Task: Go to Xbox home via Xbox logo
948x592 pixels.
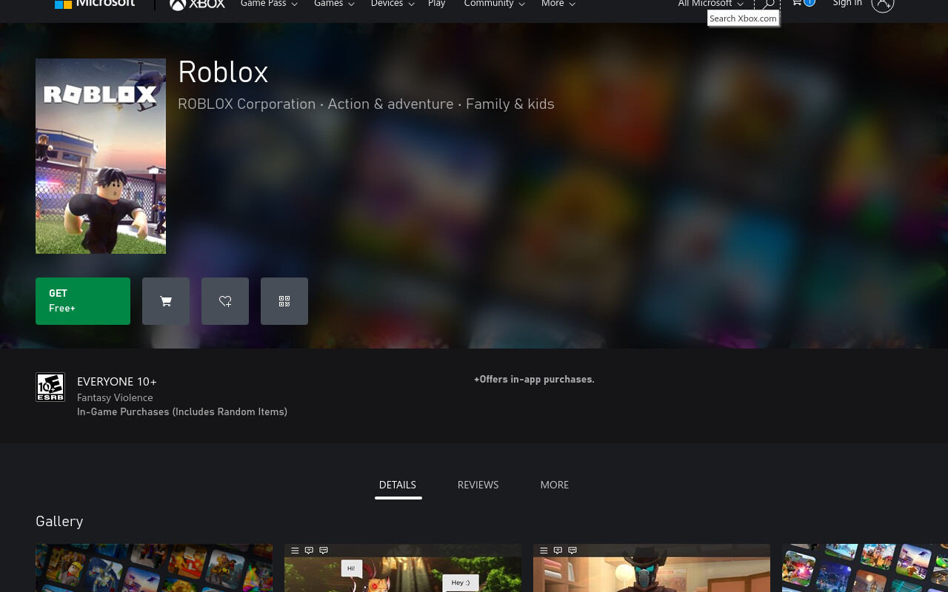Action: [197, 4]
